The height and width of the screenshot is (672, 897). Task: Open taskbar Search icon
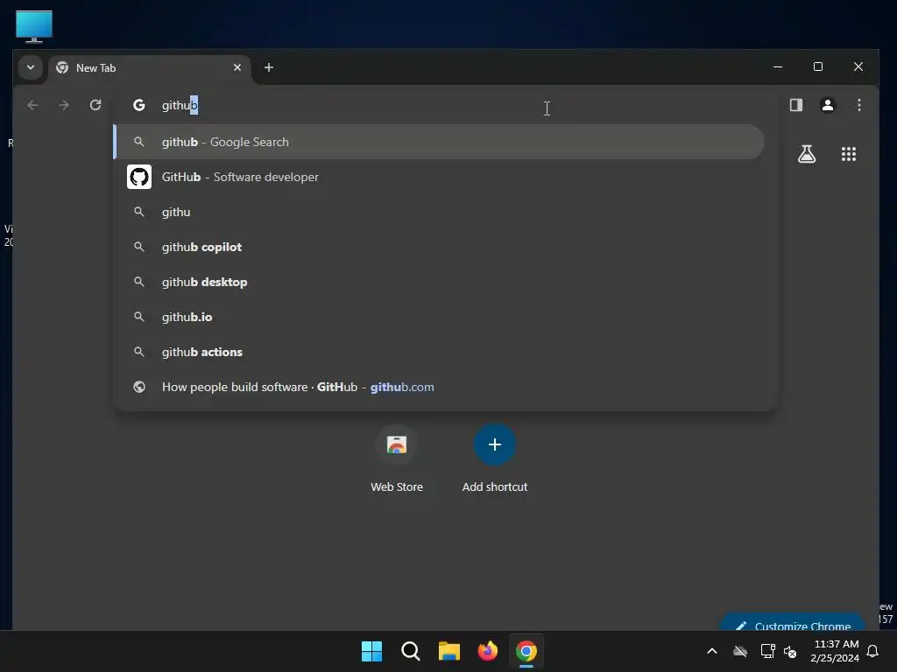[x=410, y=651]
